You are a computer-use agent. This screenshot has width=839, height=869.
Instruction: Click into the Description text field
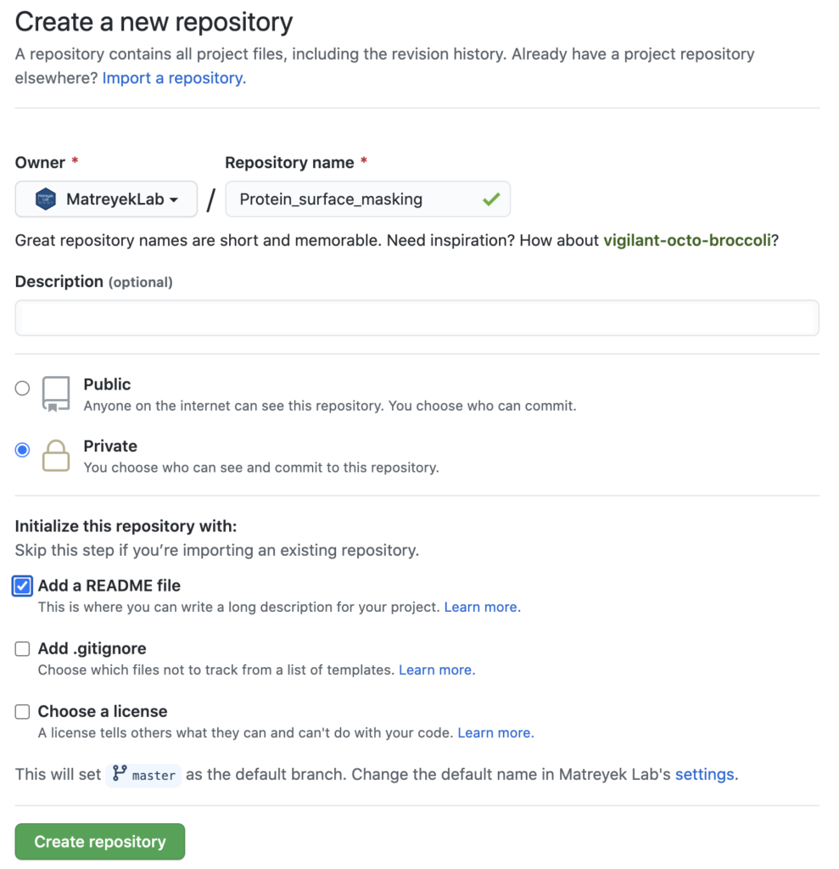point(417,317)
